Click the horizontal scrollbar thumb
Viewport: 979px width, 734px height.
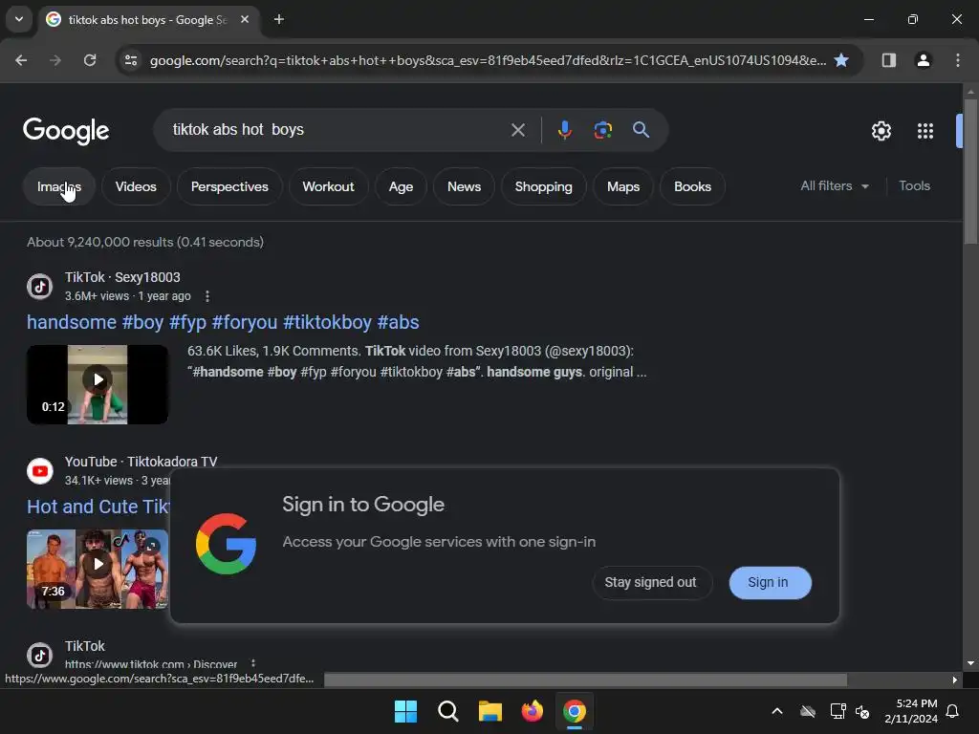click(586, 680)
